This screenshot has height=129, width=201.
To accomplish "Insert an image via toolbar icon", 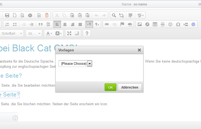I will pos(140,24).
